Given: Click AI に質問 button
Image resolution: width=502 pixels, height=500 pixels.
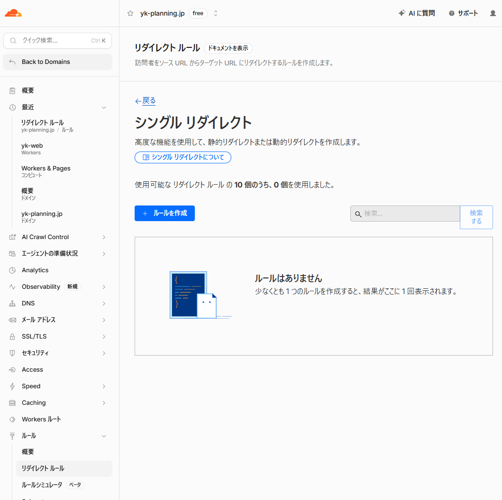Looking at the screenshot, I should pyautogui.click(x=417, y=13).
